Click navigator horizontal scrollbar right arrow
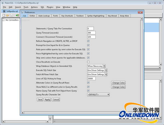Viewport: 164px width, 125px height. tap(48, 121)
